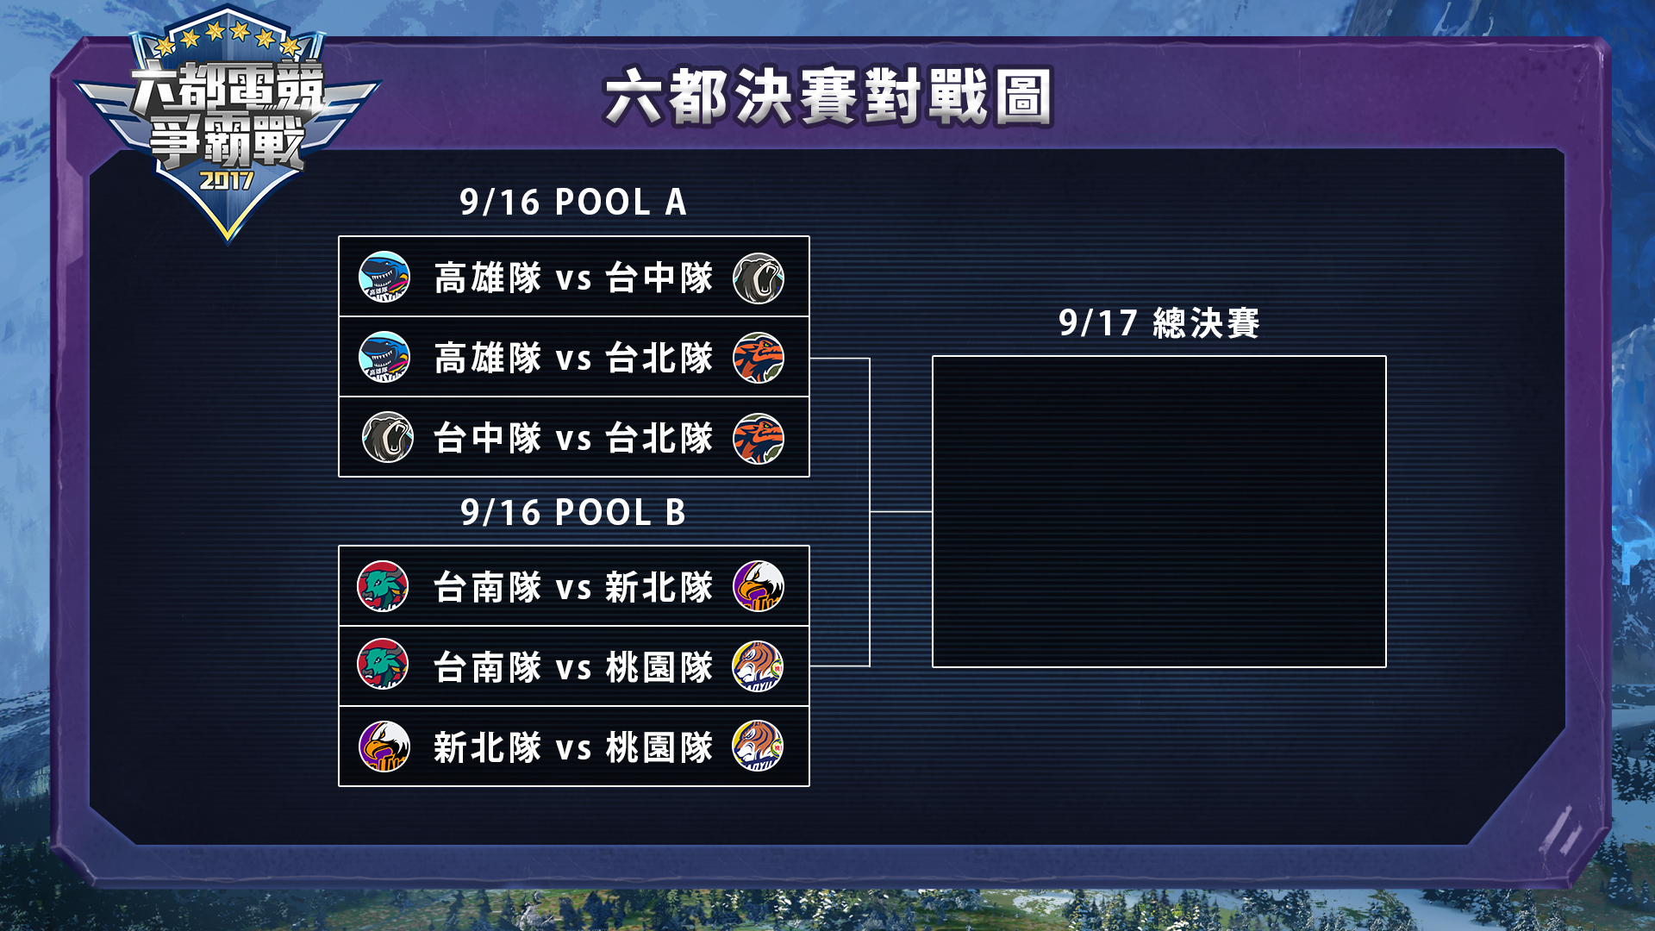Click the Tainan dragon logo in the 台南隊 vs 桃園隊 match
The image size is (1655, 931).
tap(383, 665)
